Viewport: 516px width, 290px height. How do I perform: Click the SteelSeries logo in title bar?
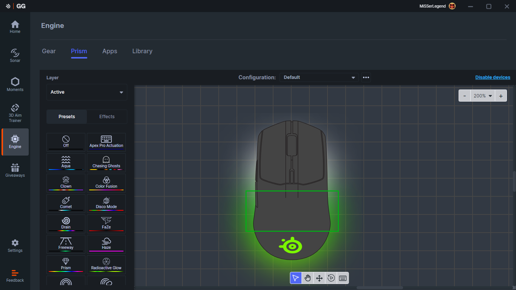pos(8,6)
